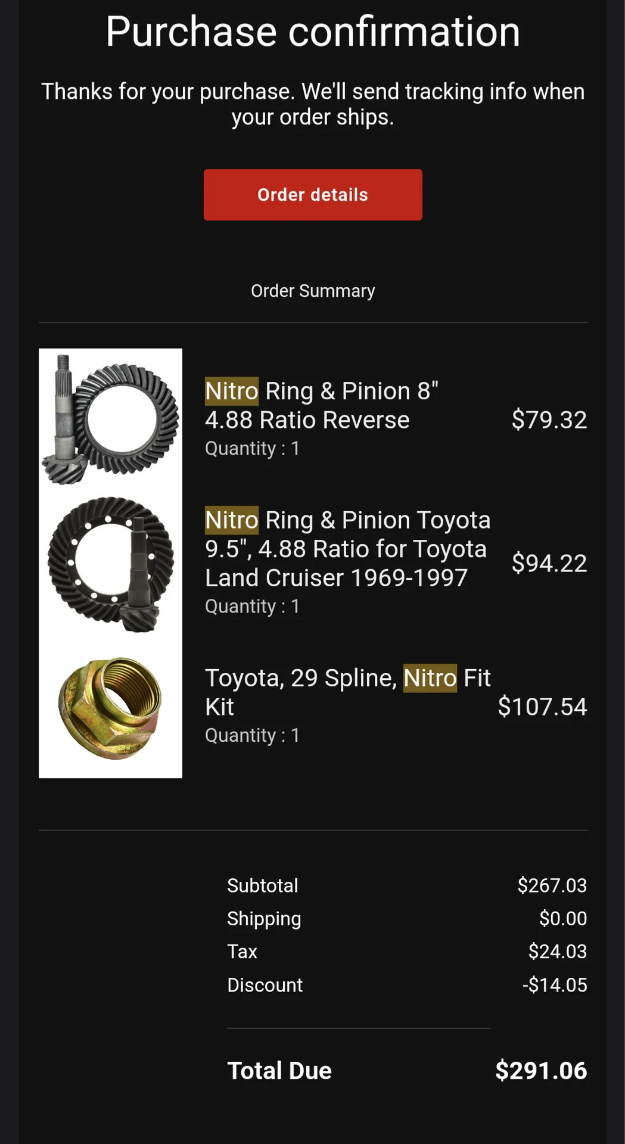Image resolution: width=625 pixels, height=1144 pixels.
Task: Select the Tax amount $24.03
Action: 557,952
